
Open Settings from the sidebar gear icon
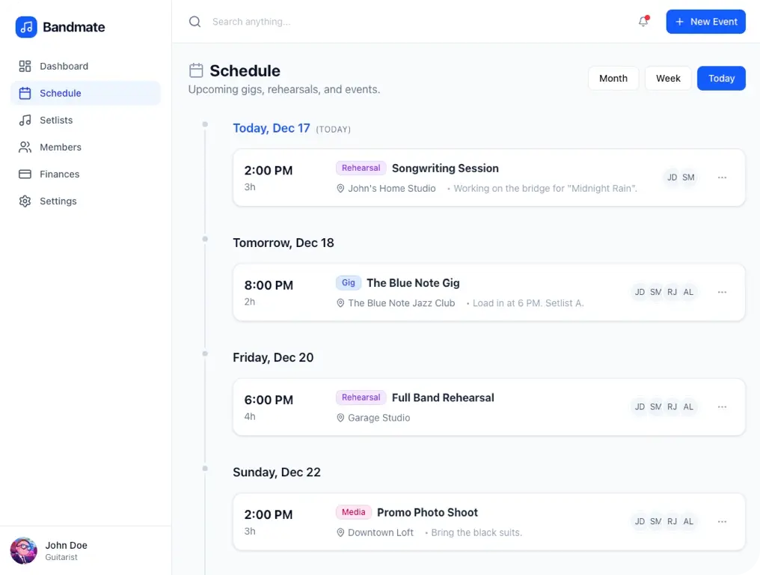[x=25, y=201]
